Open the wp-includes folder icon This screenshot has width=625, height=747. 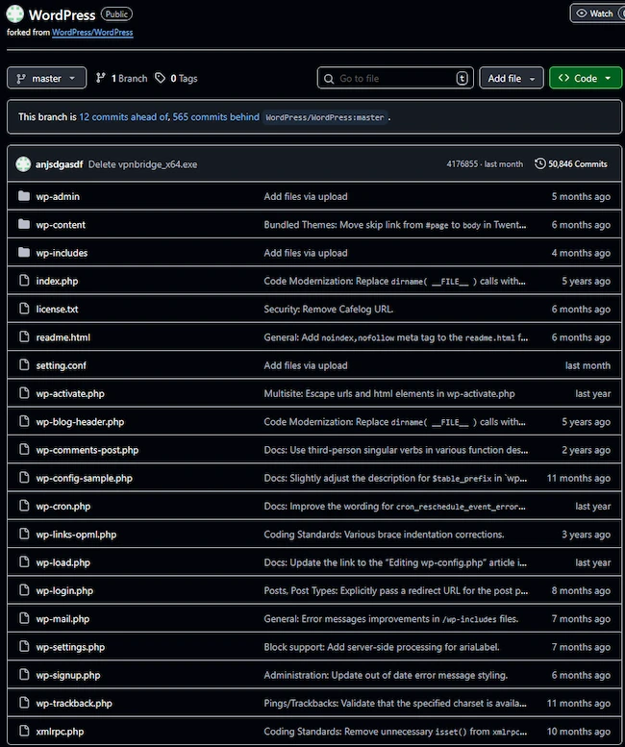[24, 252]
